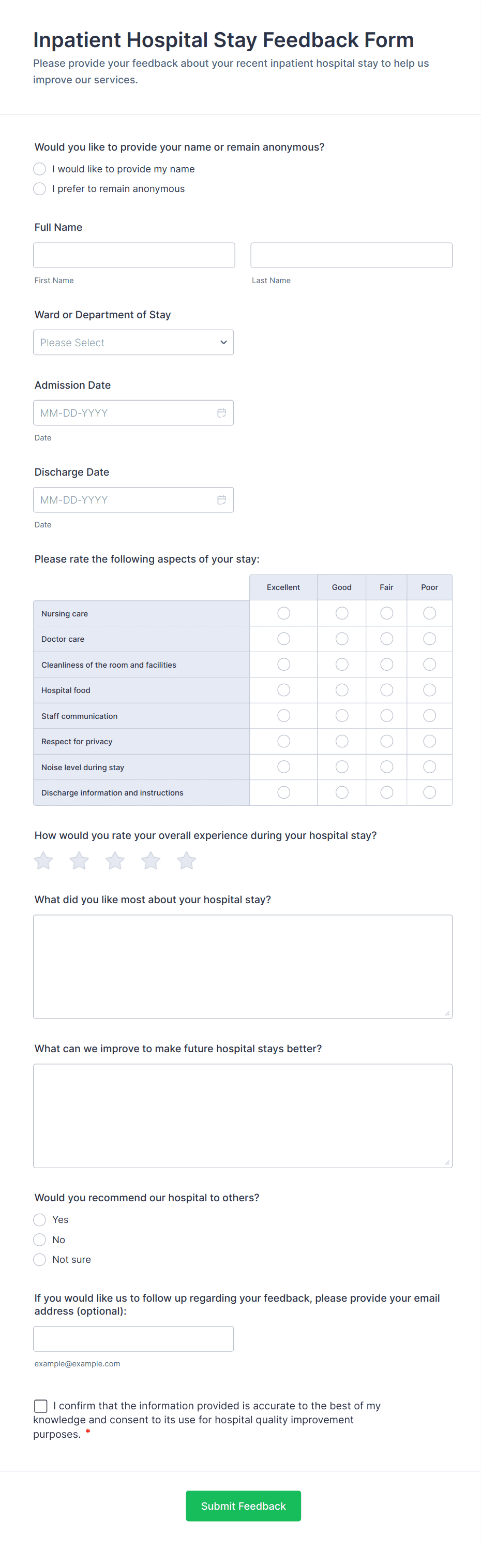Rate overall experience three stars
The image size is (481, 1547).
coord(115,861)
